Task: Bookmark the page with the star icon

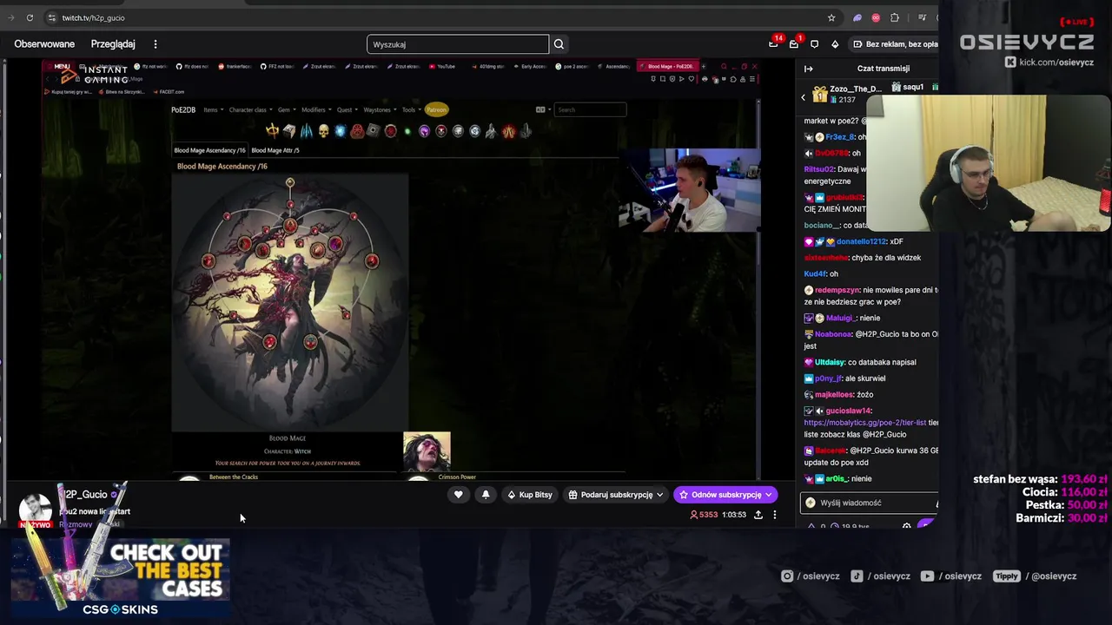Action: 831,17
